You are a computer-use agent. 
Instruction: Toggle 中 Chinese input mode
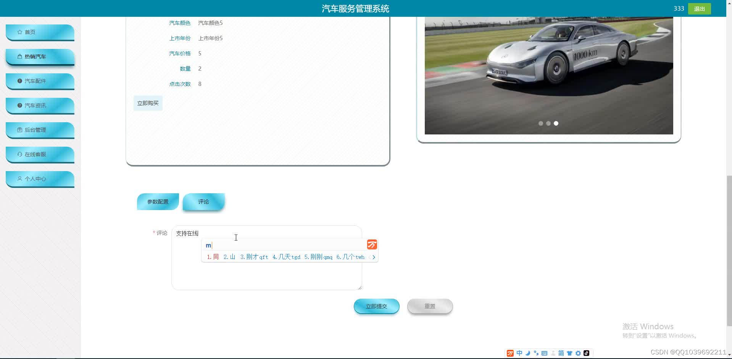tap(519, 353)
